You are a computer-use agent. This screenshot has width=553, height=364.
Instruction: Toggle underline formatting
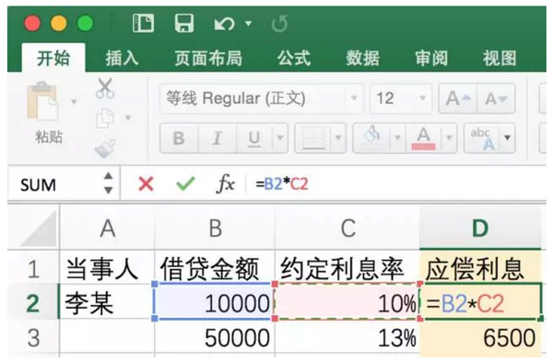click(254, 138)
